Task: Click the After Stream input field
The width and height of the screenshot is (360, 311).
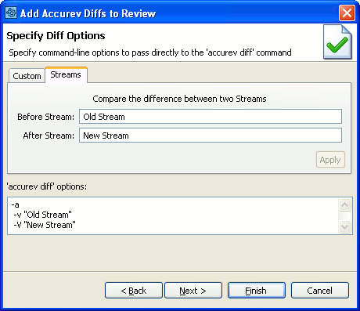Action: point(211,136)
